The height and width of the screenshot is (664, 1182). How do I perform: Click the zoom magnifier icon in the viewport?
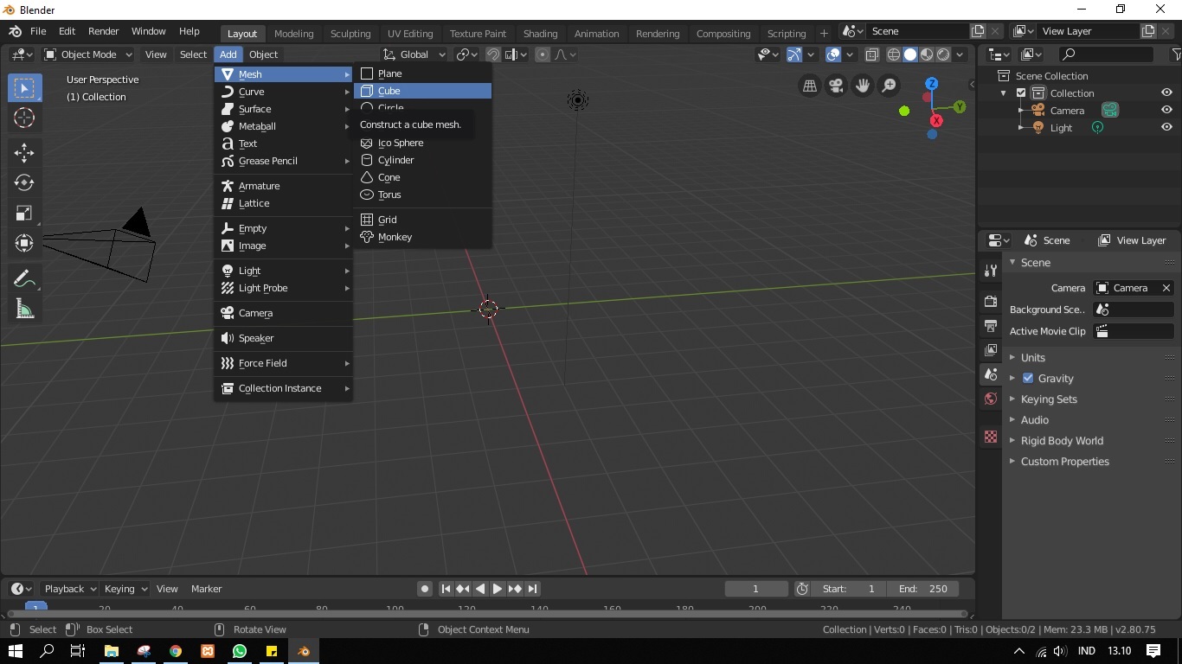click(x=889, y=86)
